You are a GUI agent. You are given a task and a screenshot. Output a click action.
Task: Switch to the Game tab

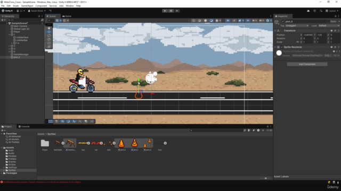pos(67,16)
